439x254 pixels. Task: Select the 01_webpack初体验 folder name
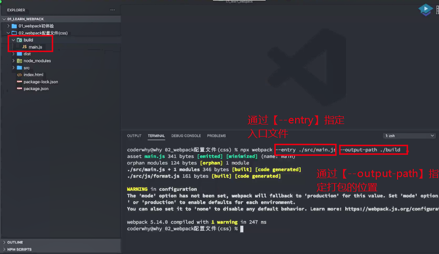click(36, 26)
